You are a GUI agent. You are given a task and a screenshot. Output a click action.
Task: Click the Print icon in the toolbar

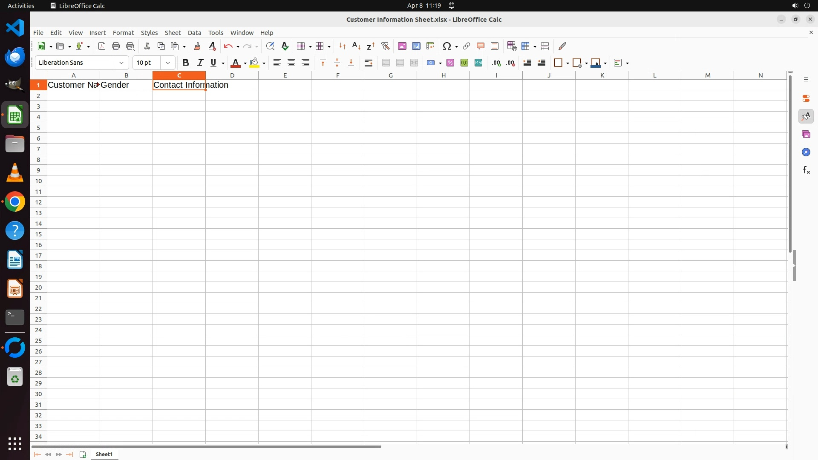tap(116, 46)
